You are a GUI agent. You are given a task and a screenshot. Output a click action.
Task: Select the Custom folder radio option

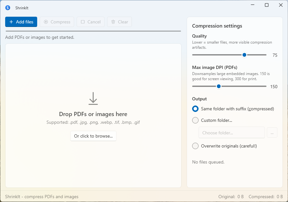[212, 120]
